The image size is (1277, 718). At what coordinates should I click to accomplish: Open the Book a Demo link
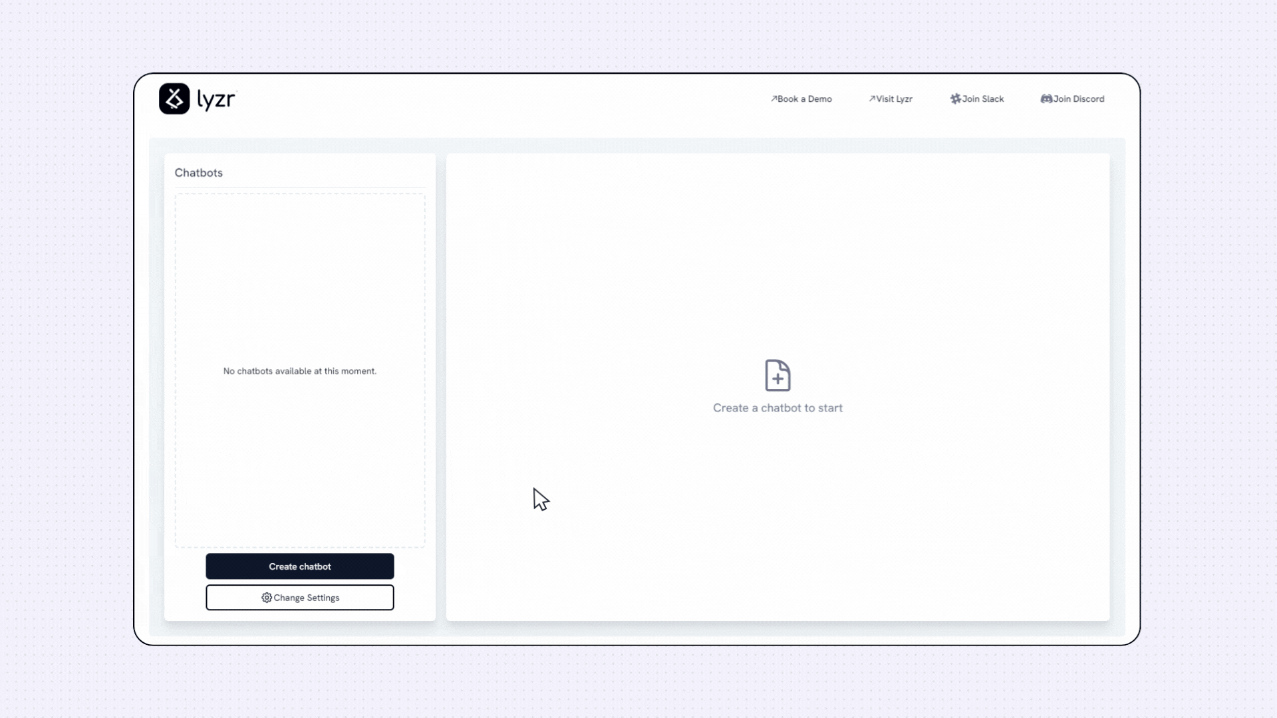point(805,98)
